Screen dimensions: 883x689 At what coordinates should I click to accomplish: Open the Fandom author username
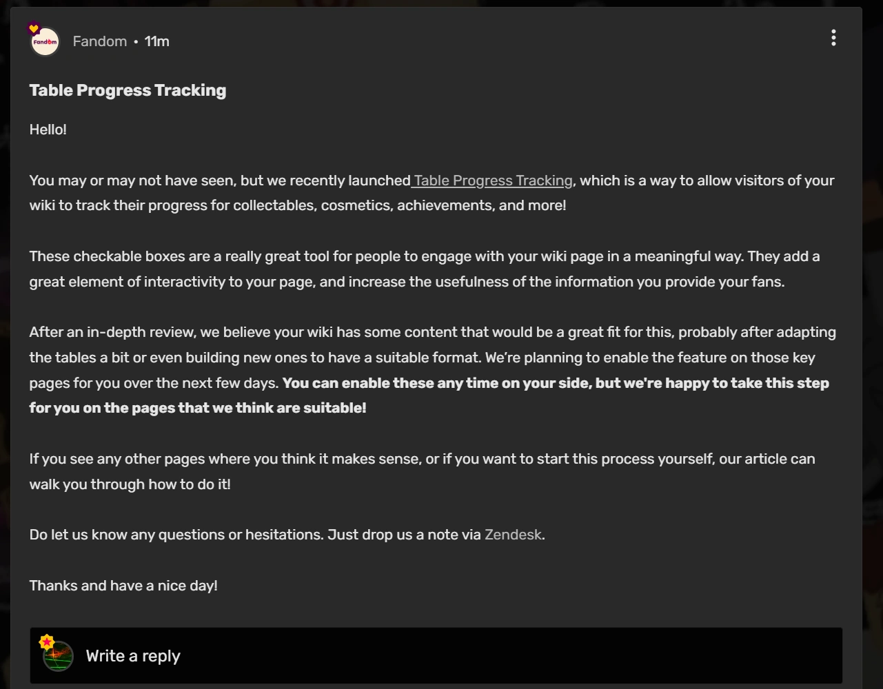[100, 41]
